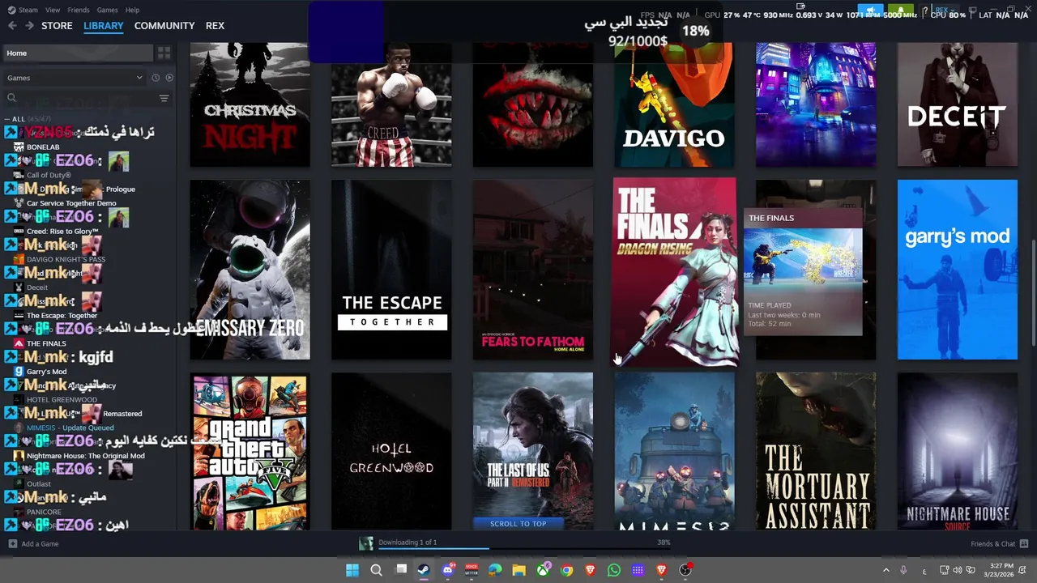Select BONELAB in the game list
This screenshot has width=1037, height=583.
tap(43, 147)
